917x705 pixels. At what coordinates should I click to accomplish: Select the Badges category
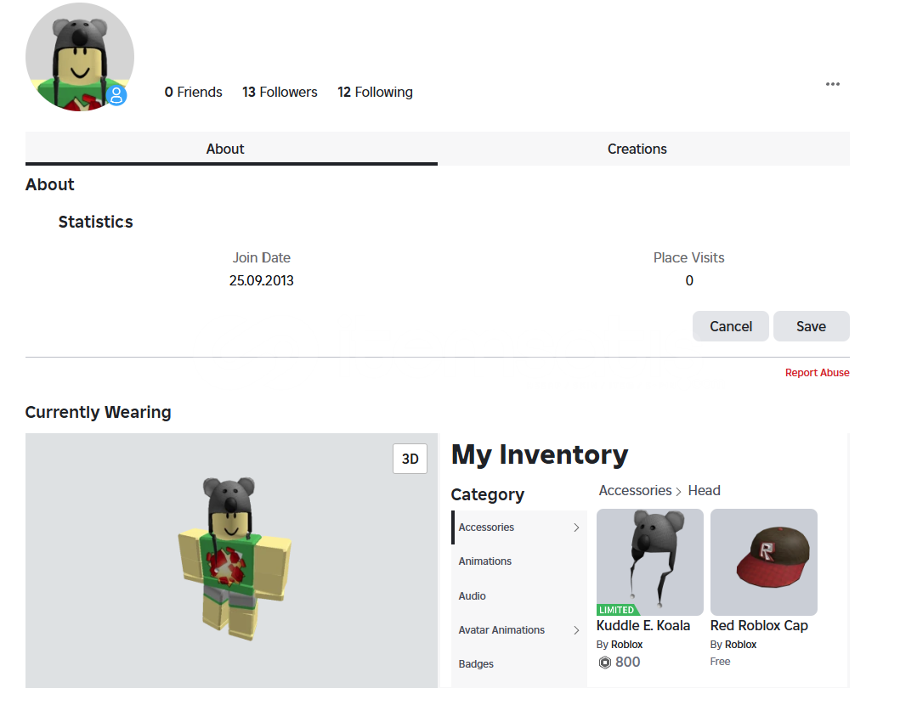tap(519, 664)
